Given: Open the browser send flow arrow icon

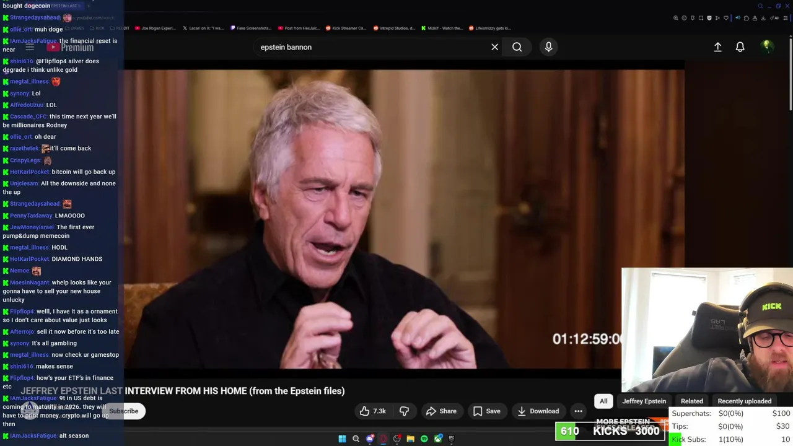Looking at the screenshot, I should click(717, 18).
